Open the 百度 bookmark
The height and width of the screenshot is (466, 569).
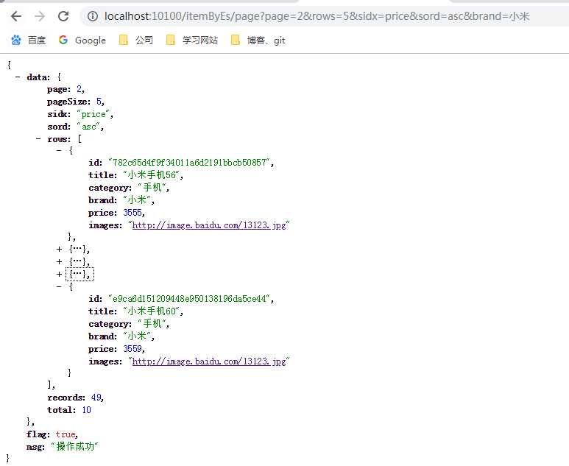point(28,40)
